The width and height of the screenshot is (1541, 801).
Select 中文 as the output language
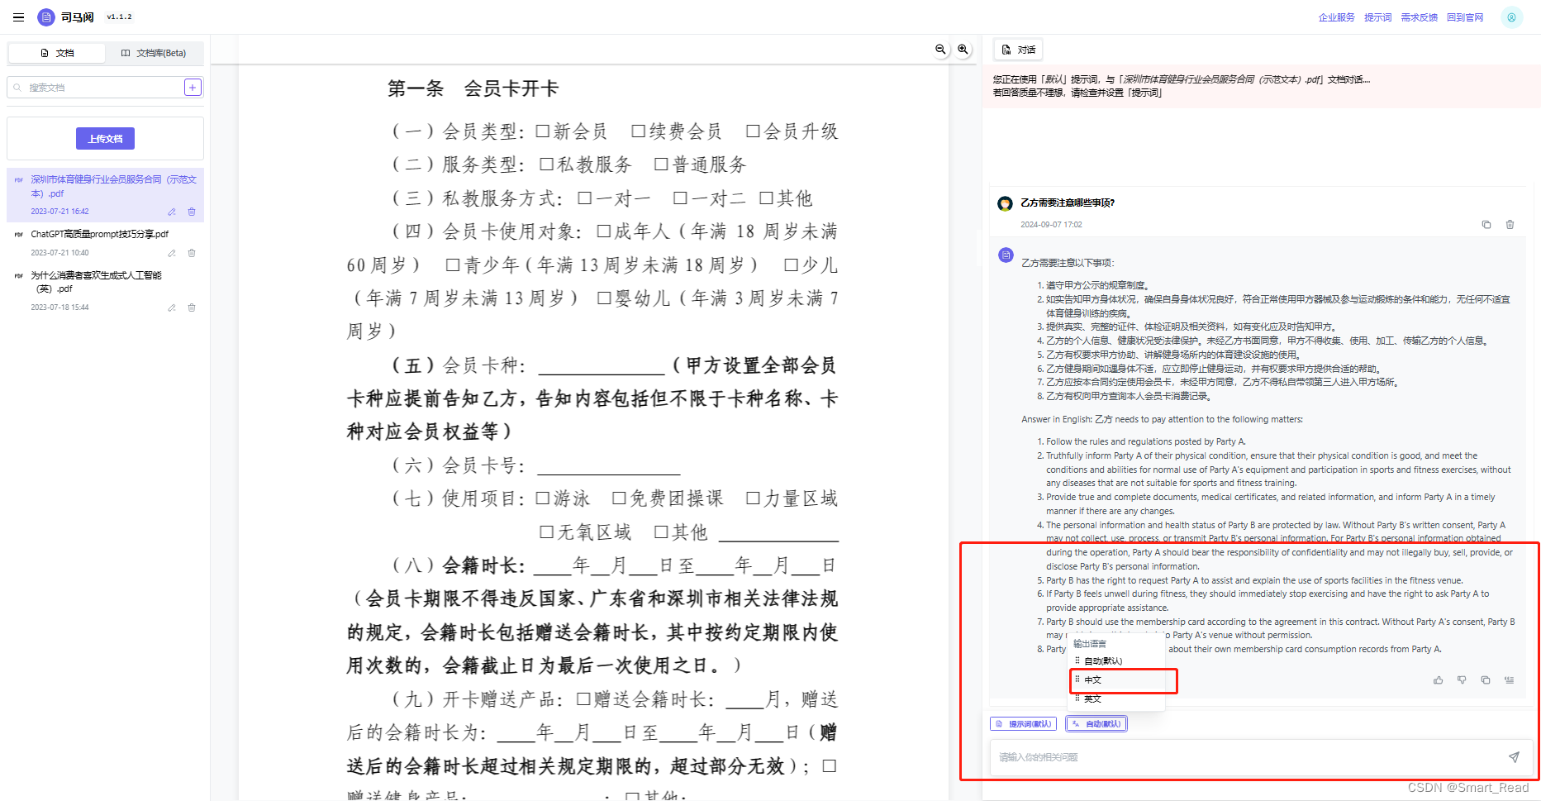click(x=1092, y=679)
